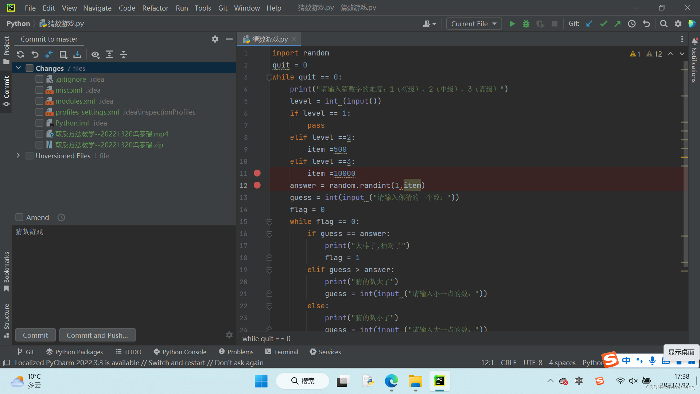
Task: Click in the commit message text field
Action: tap(124, 275)
